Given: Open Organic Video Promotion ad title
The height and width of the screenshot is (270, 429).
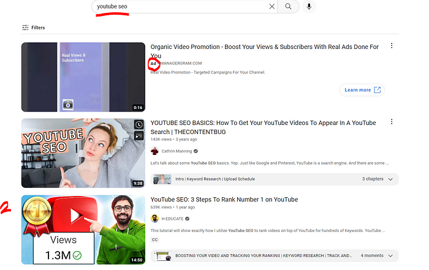Looking at the screenshot, I should 264,51.
